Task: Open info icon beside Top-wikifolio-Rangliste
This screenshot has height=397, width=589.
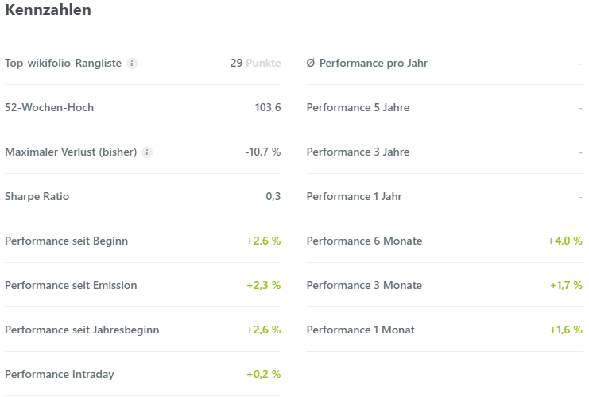Action: click(x=132, y=64)
